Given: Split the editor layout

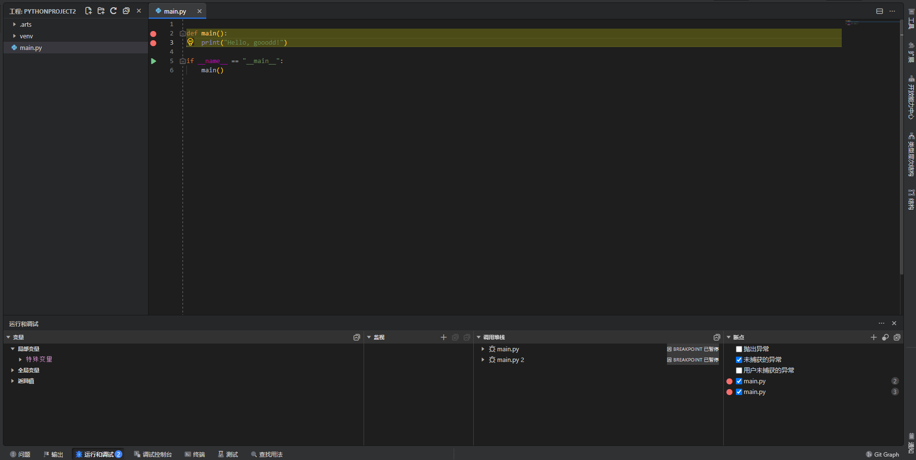Looking at the screenshot, I should coord(880,11).
